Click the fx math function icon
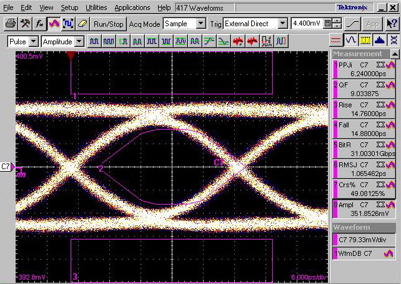401x284 pixels. (x=39, y=24)
